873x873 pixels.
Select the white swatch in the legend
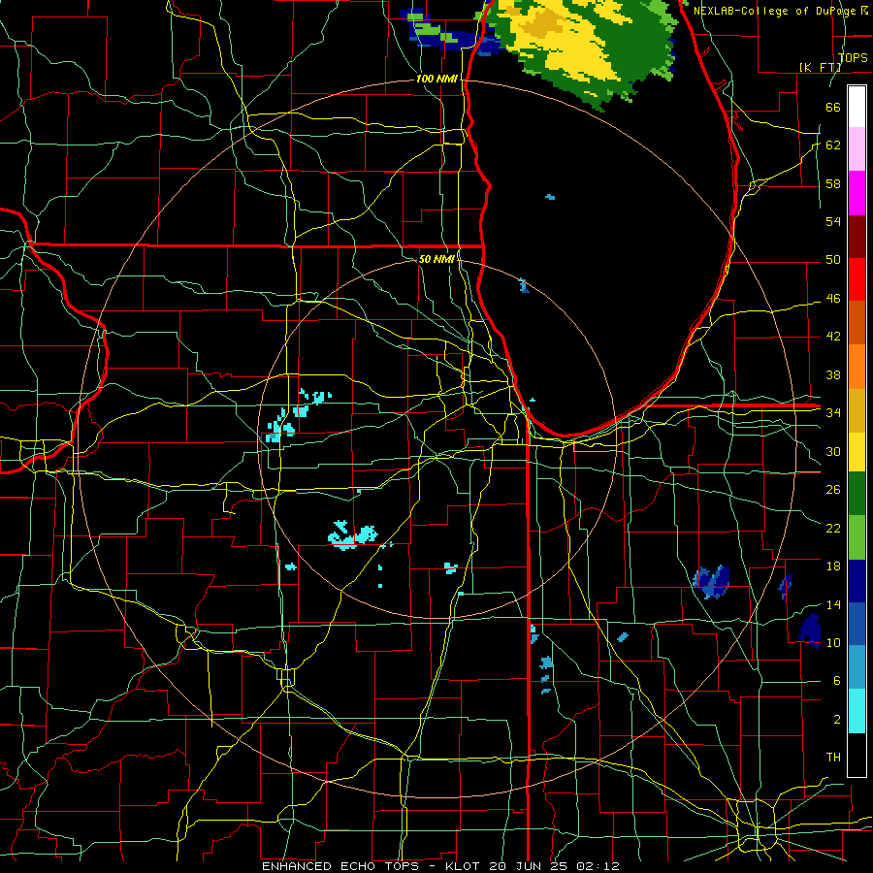point(857,107)
